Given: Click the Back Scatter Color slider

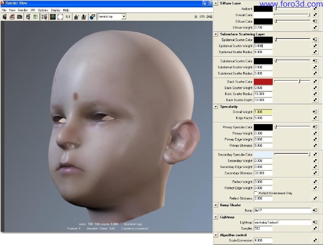Looking at the screenshot, I should click(292, 81).
